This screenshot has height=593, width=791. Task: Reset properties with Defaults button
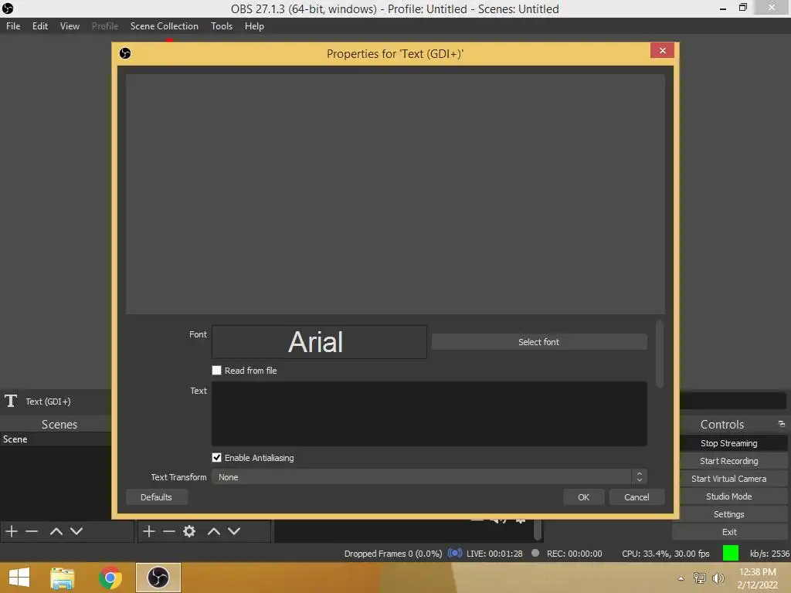click(x=156, y=497)
